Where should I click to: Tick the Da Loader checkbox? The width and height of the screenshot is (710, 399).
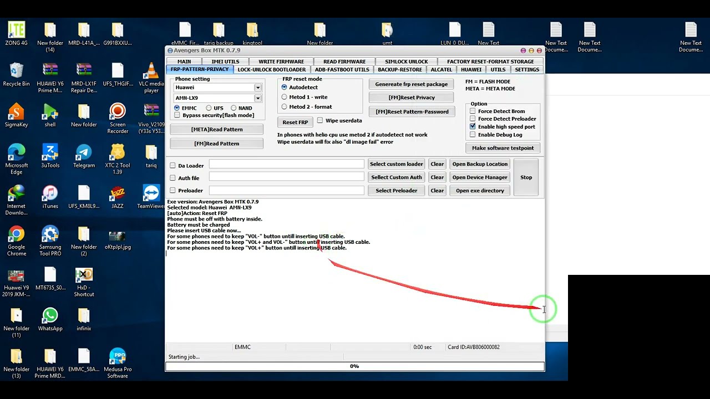(x=173, y=166)
